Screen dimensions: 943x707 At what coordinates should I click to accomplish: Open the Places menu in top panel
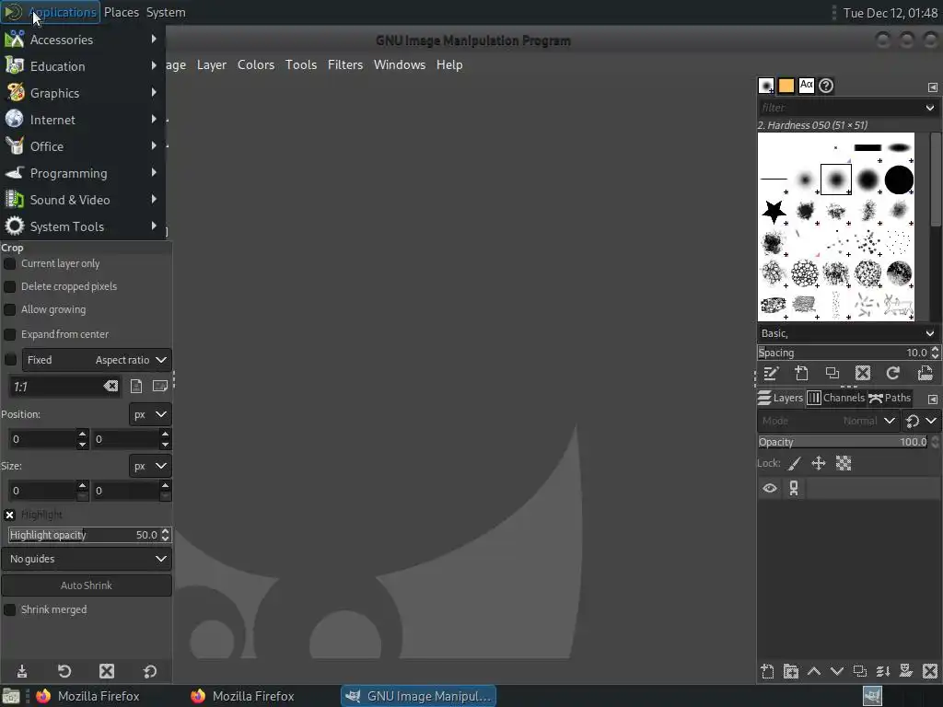[x=121, y=12]
